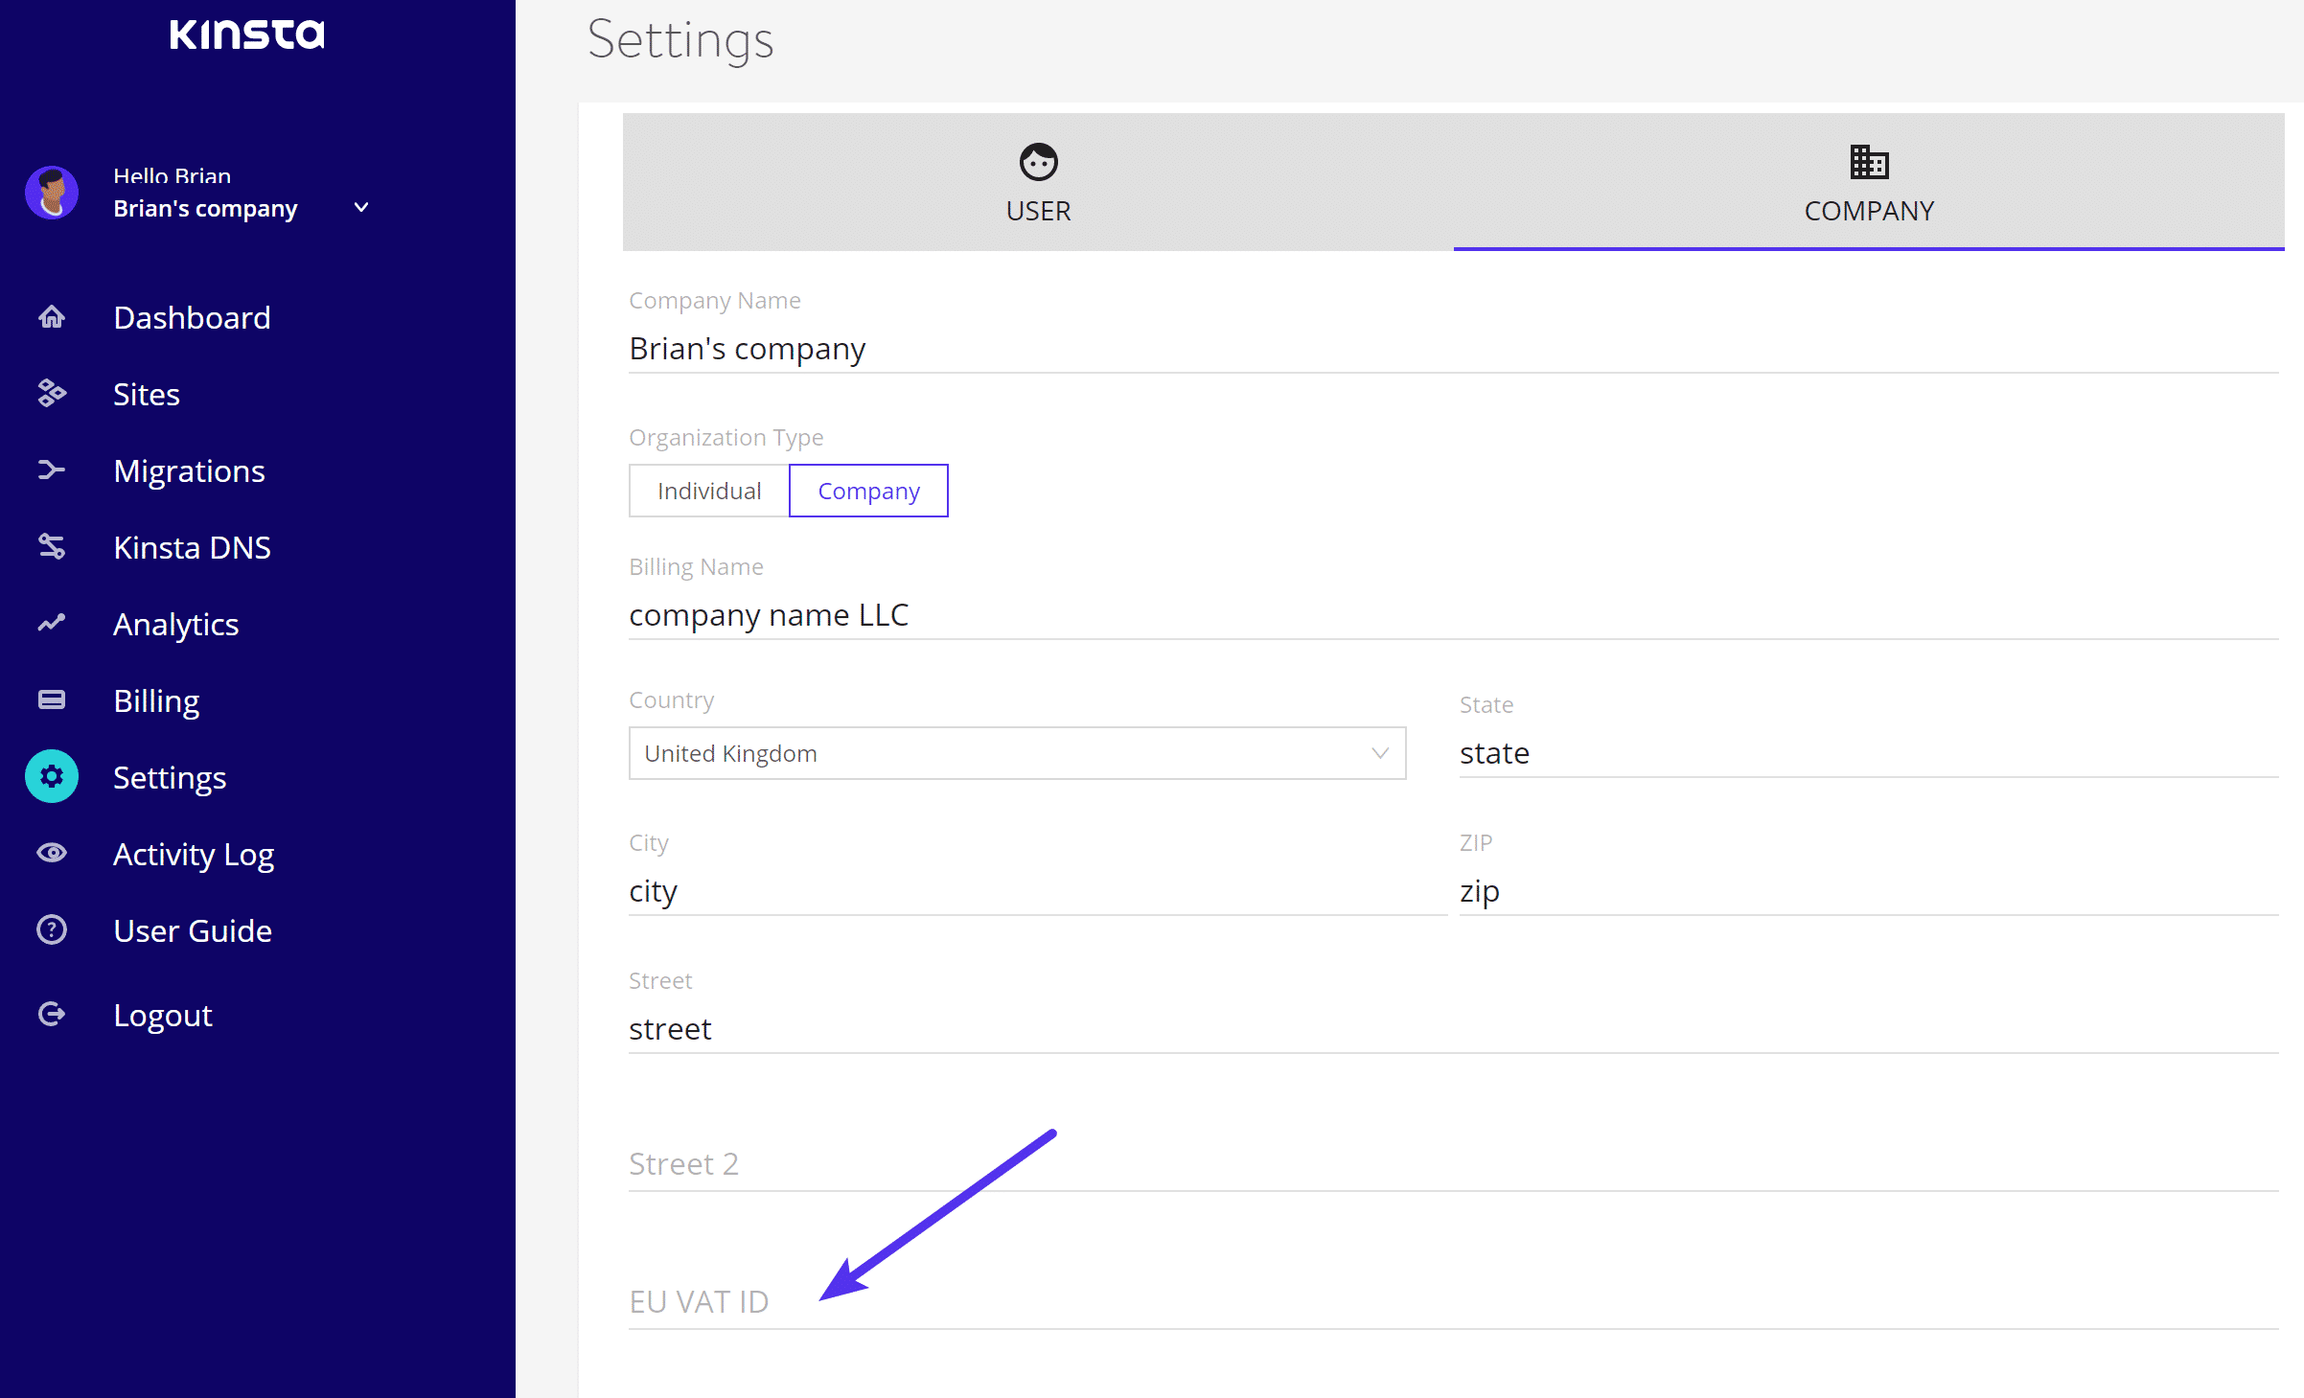
Task: Focus the Company Name field
Action: click(x=1453, y=349)
